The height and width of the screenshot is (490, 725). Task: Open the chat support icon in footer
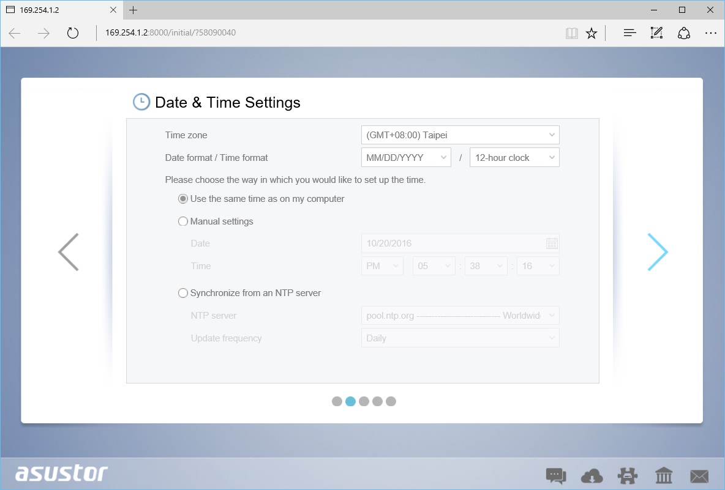tap(556, 476)
